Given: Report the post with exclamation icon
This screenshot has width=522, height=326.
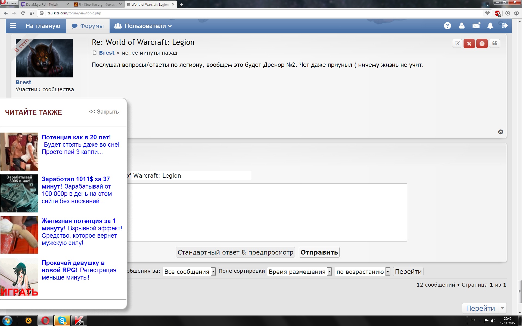Looking at the screenshot, I should pos(482,43).
